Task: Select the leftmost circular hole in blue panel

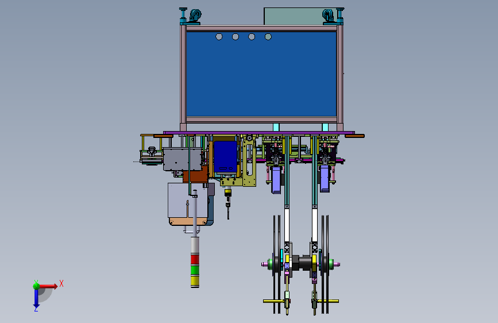Action: point(219,37)
